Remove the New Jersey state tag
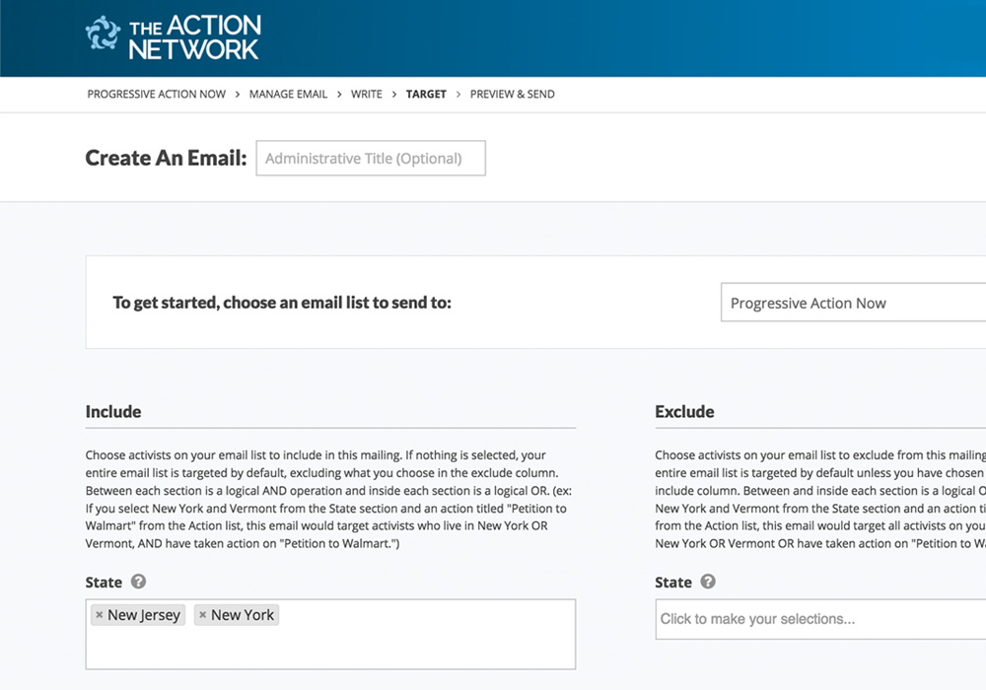 click(x=99, y=615)
